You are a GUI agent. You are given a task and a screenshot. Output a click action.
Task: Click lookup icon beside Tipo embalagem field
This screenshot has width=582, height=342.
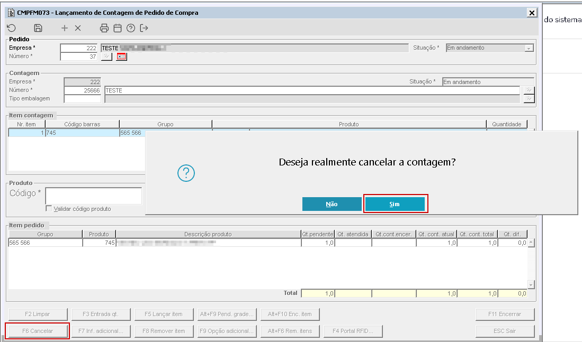pos(529,98)
